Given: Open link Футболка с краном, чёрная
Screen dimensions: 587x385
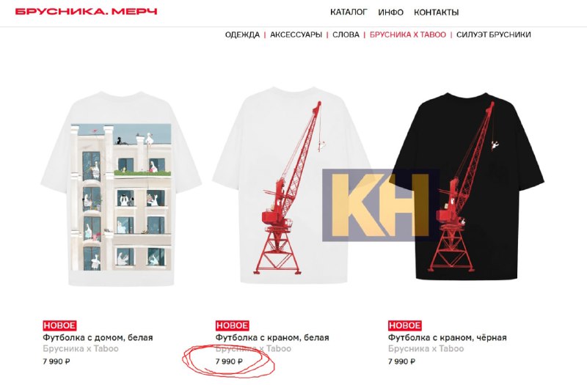Looking at the screenshot, I should click(447, 337).
